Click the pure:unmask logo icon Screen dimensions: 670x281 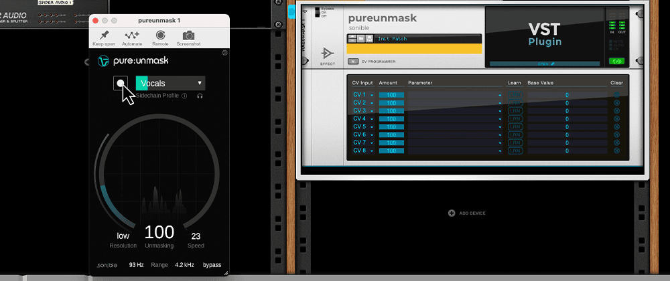pyautogui.click(x=103, y=61)
